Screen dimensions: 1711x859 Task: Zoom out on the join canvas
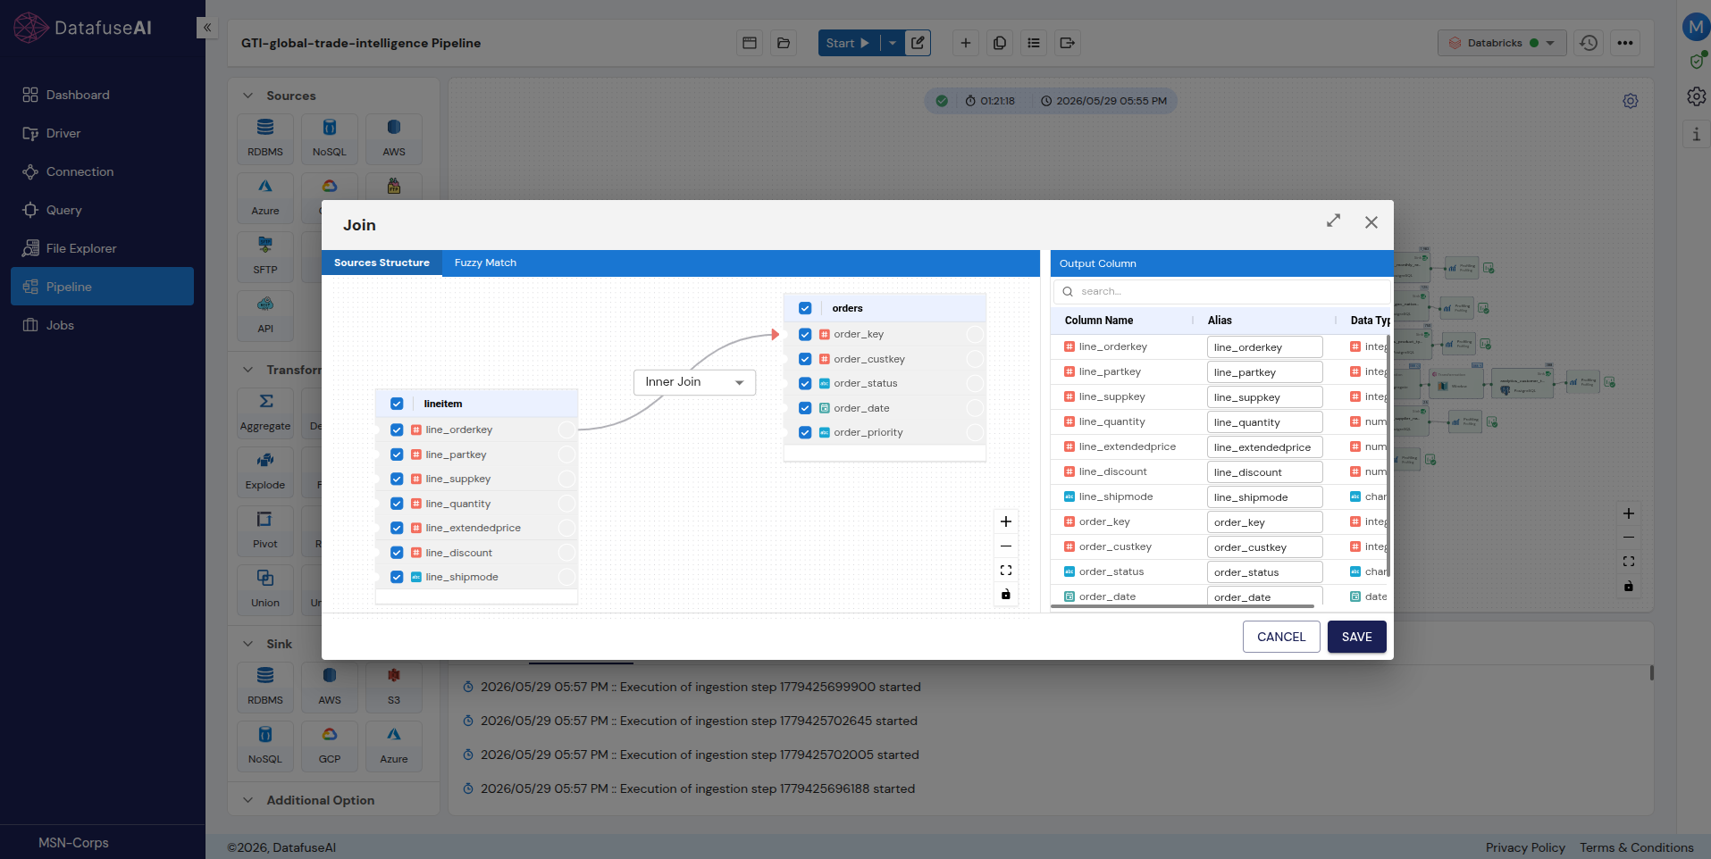(x=1006, y=546)
